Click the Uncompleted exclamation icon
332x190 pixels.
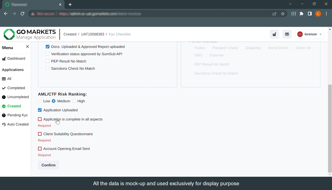pyautogui.click(x=4, y=97)
